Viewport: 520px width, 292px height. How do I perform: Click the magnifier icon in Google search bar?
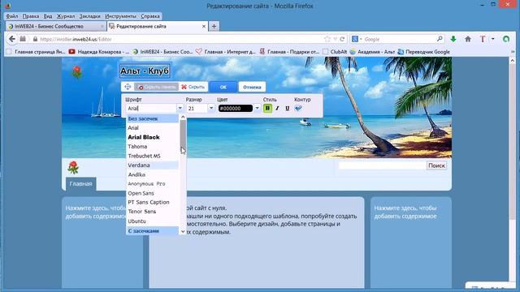440,39
